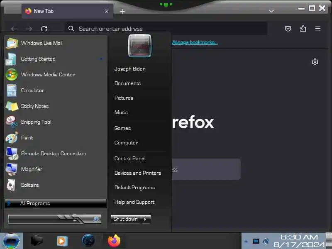This screenshot has width=332, height=249.
Task: Open Remote Desktop Connection icon
Action: [12, 154]
